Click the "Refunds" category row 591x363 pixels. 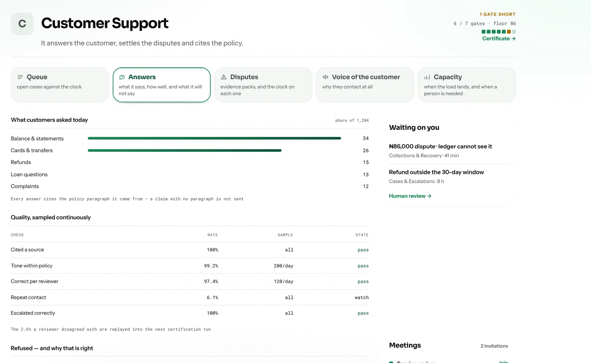click(x=190, y=162)
